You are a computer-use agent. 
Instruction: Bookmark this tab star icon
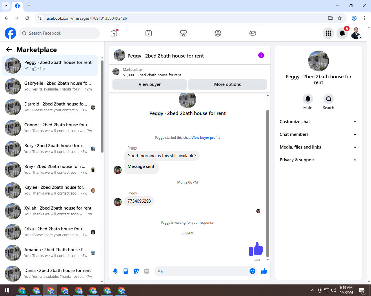(340, 18)
